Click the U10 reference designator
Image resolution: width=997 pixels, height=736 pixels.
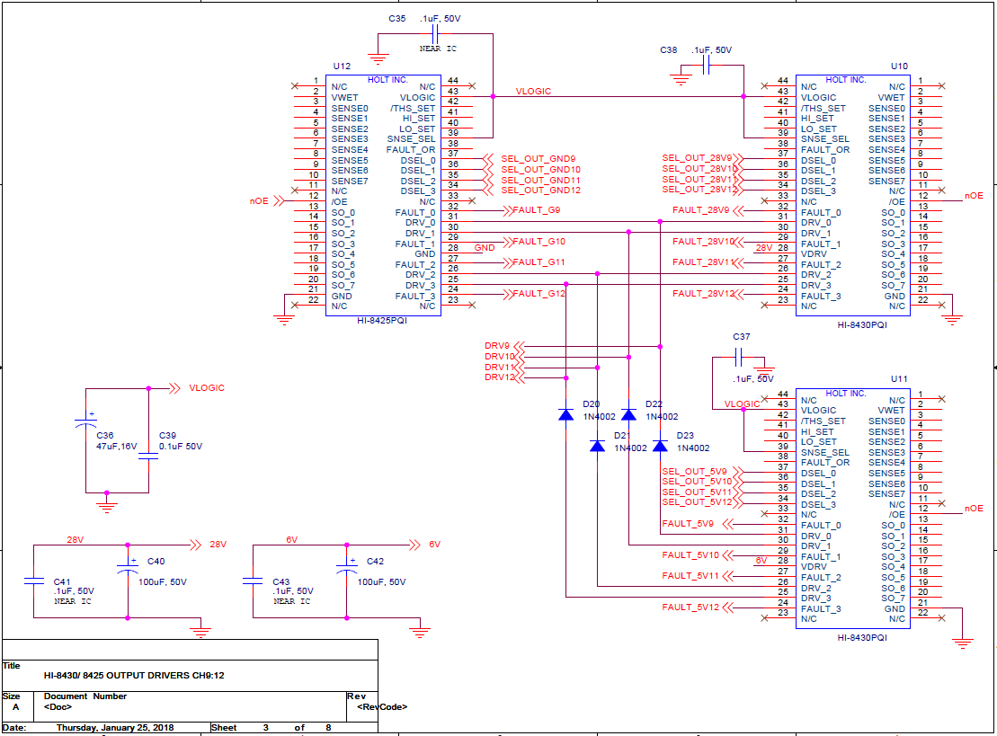click(899, 67)
